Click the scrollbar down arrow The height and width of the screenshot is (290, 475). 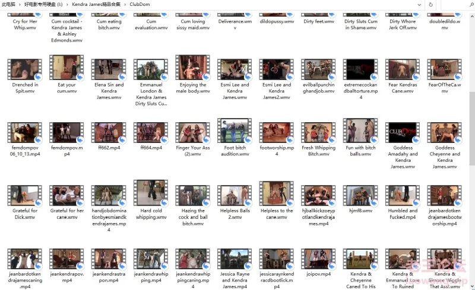pos(472,286)
